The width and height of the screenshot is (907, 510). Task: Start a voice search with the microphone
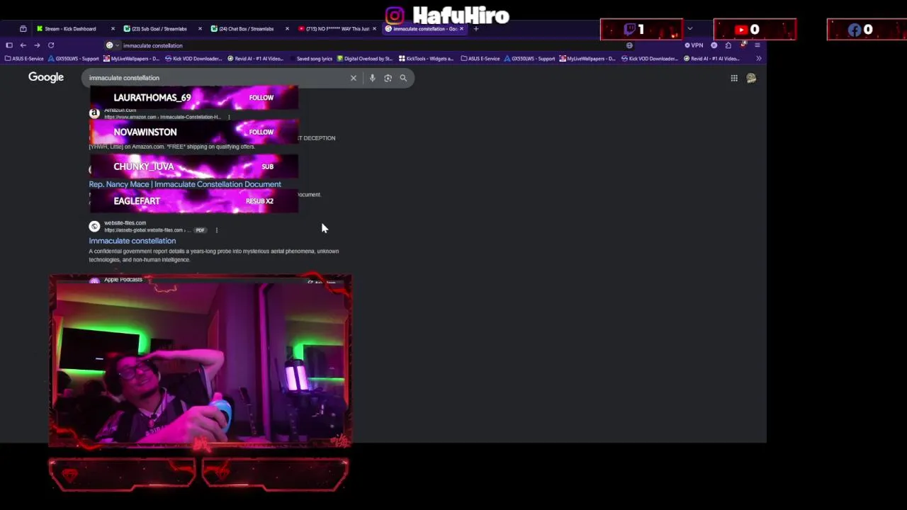(x=372, y=78)
